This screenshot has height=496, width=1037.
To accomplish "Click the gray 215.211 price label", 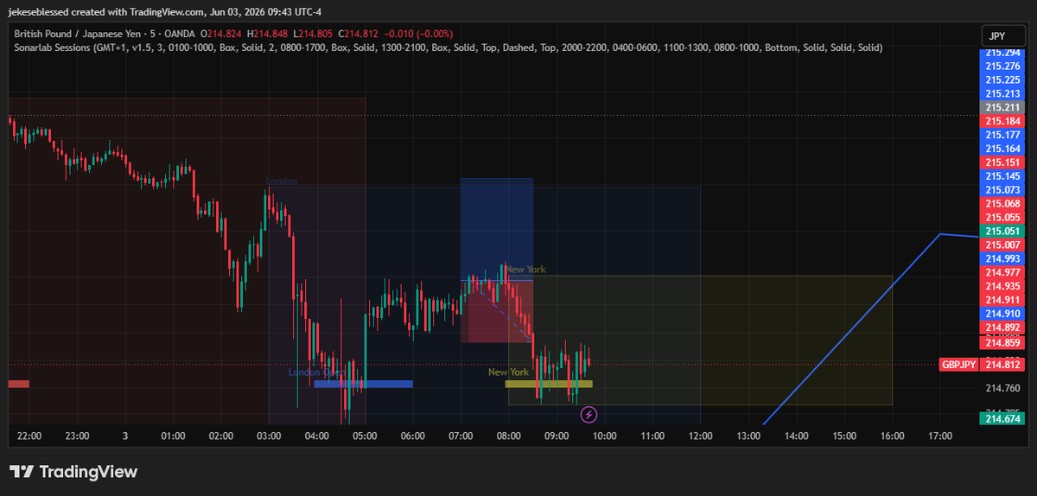I will pyautogui.click(x=1002, y=107).
